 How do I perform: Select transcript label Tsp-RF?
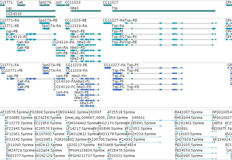117,31
